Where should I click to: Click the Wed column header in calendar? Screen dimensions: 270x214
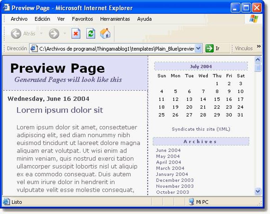pos(203,76)
